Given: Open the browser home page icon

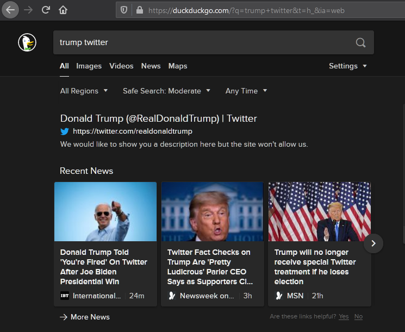Looking at the screenshot, I should (63, 10).
